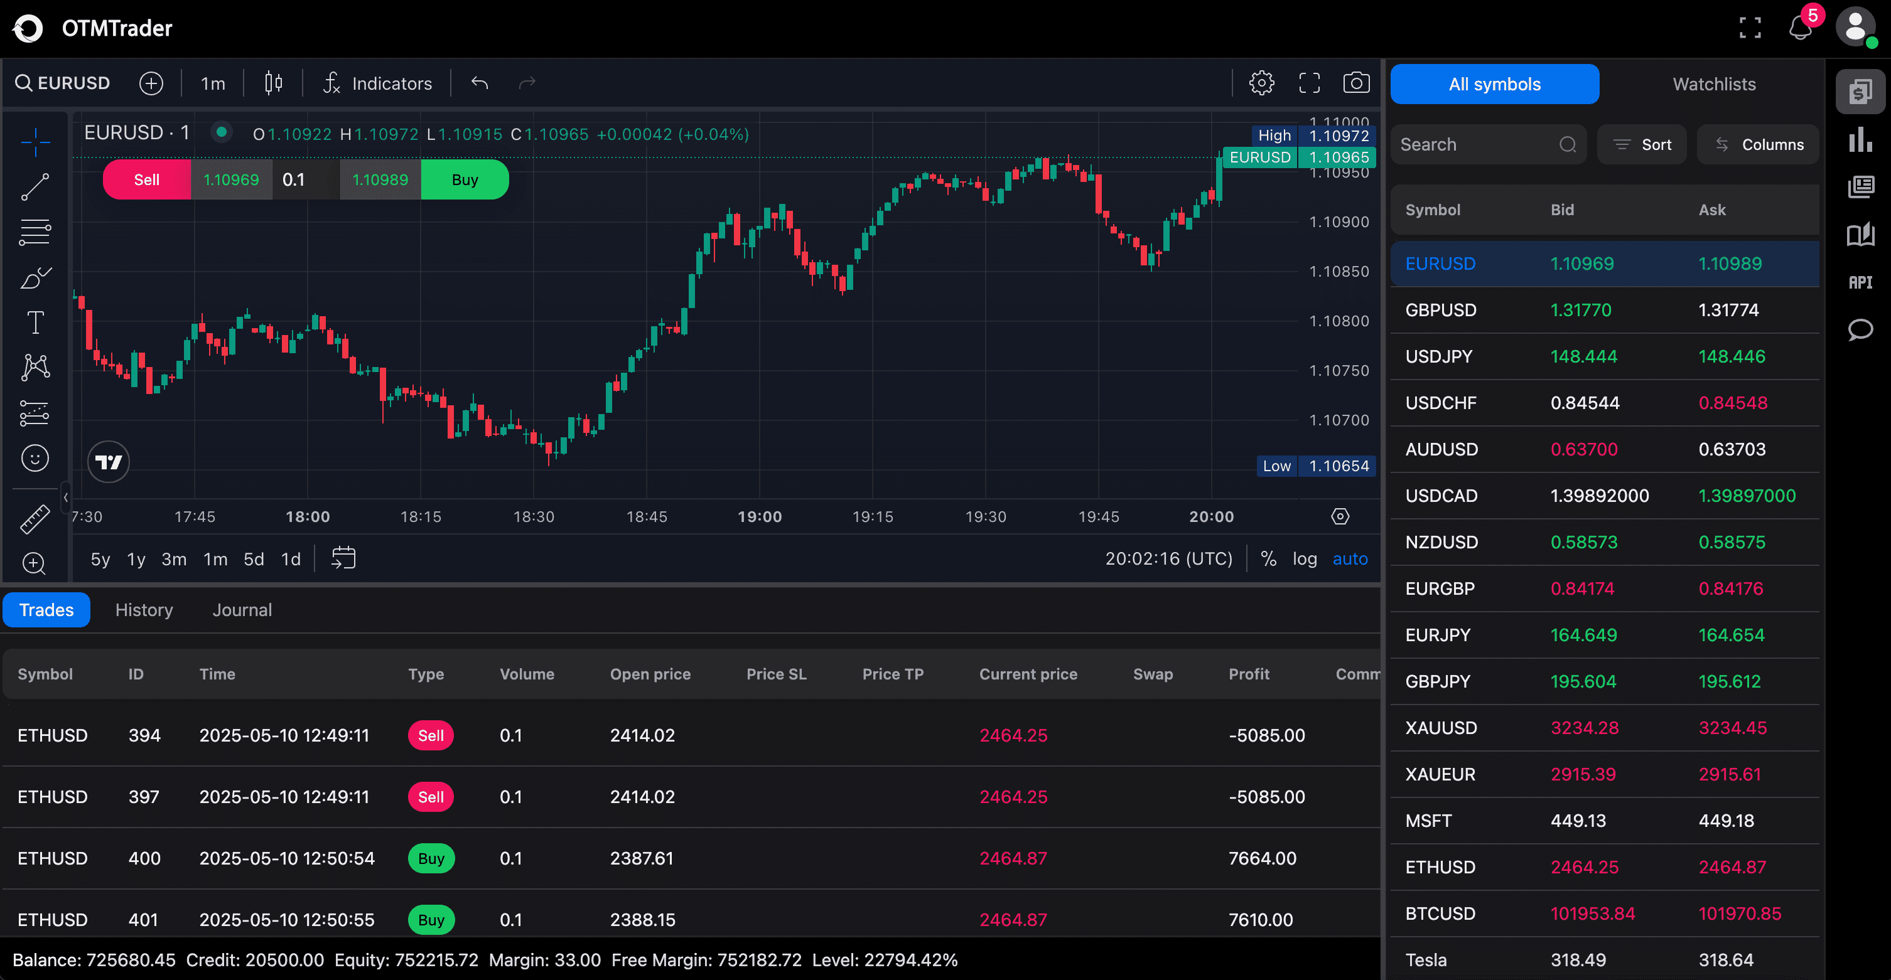Image resolution: width=1891 pixels, height=980 pixels.
Task: Click the green Buy button
Action: pos(465,179)
